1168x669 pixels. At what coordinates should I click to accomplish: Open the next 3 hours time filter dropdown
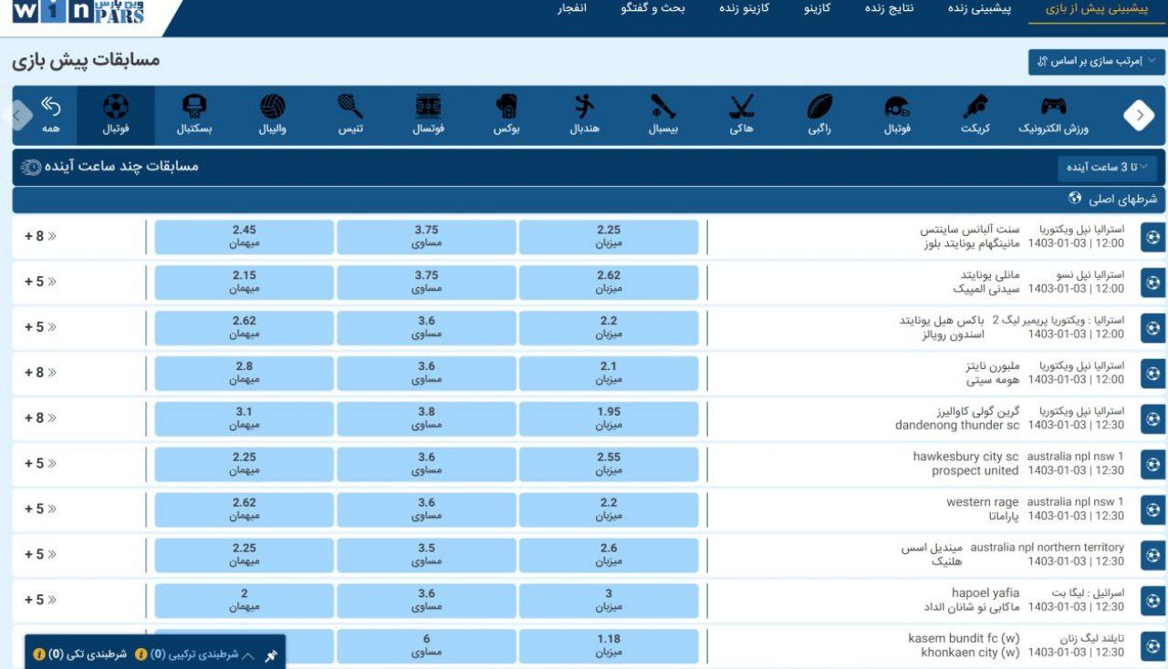tap(1107, 167)
